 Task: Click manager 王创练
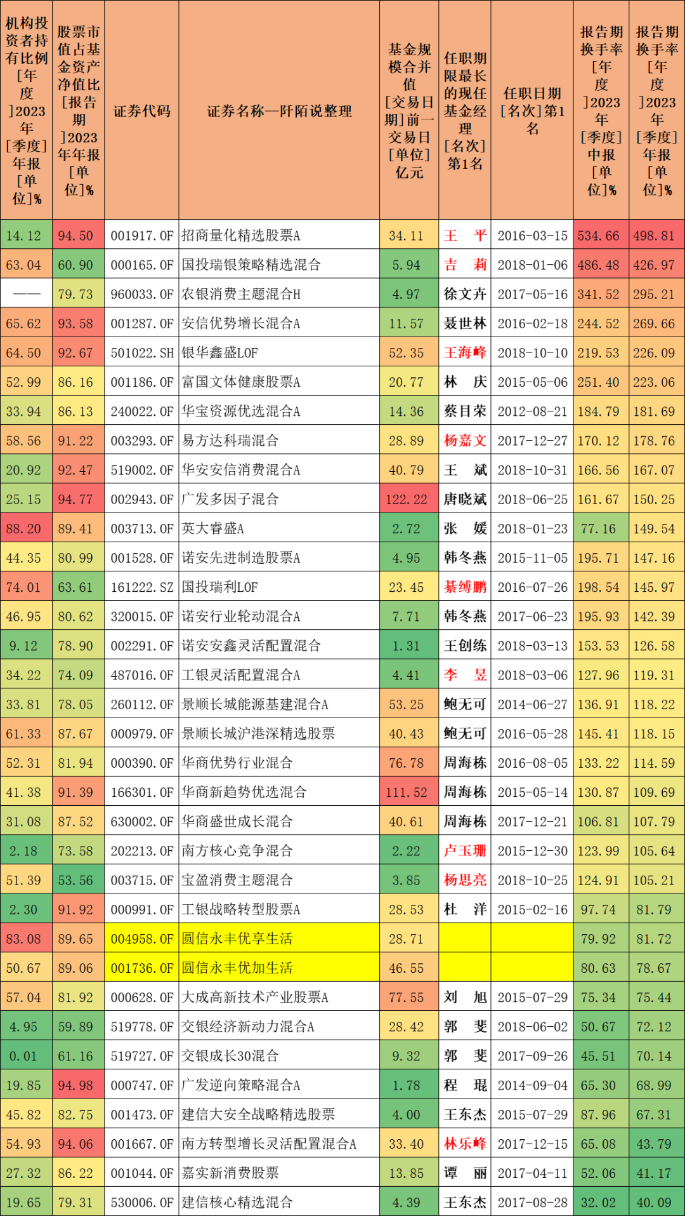465,646
